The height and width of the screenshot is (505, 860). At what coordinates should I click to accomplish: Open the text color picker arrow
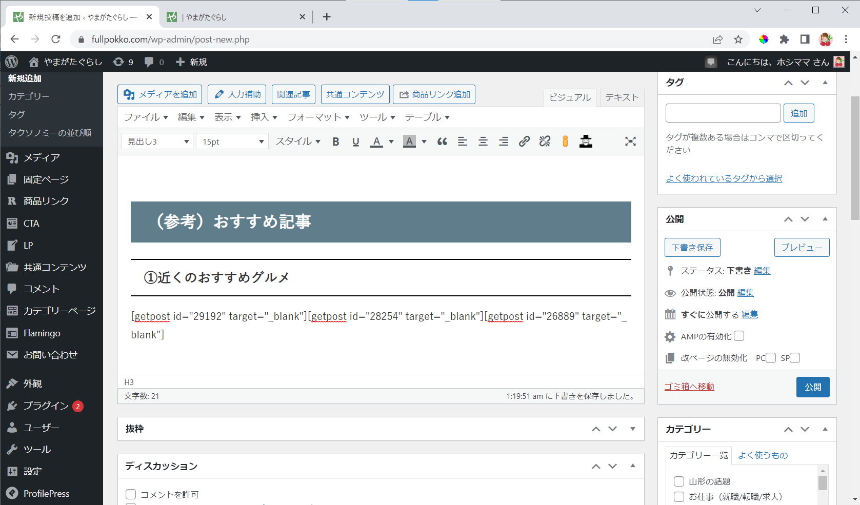coord(391,142)
